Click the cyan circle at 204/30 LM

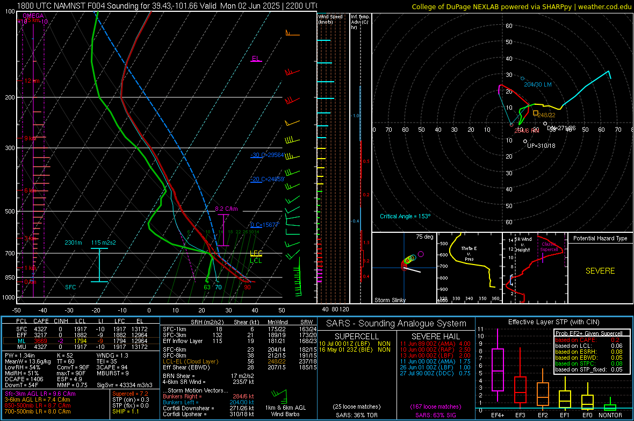click(522, 79)
